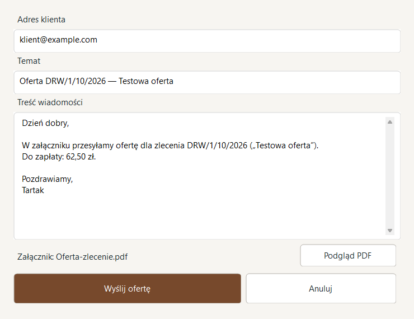
Task: Click the message scrollbar up arrow
Action: [390, 122]
